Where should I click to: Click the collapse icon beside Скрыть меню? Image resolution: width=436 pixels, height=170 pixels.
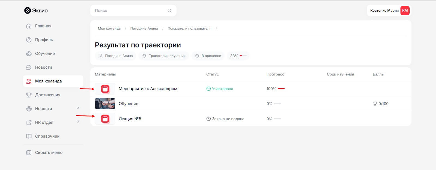[29, 153]
